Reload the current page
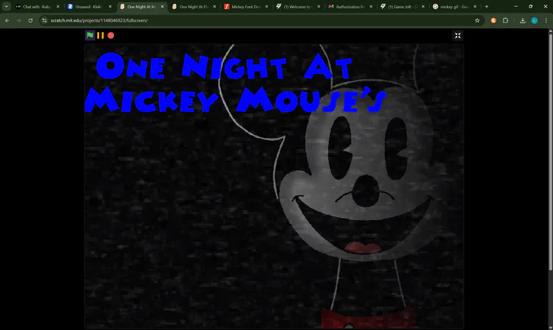The height and width of the screenshot is (330, 553). coord(30,20)
